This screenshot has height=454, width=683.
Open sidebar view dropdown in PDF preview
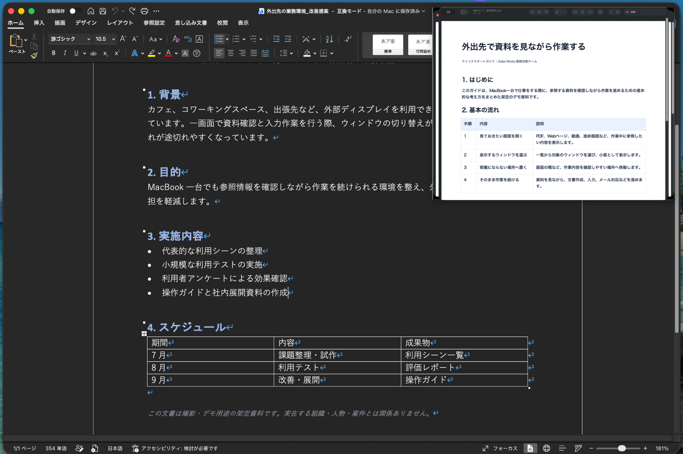464,12
